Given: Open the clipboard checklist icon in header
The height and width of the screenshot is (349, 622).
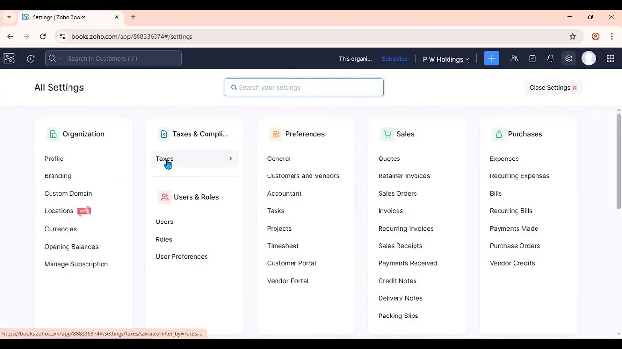Looking at the screenshot, I should pos(532,59).
